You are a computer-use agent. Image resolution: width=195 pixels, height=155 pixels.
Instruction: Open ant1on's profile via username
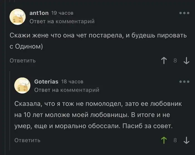(39, 13)
